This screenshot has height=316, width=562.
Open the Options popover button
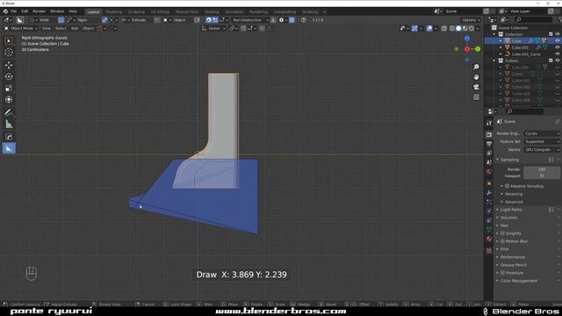pyautogui.click(x=471, y=20)
